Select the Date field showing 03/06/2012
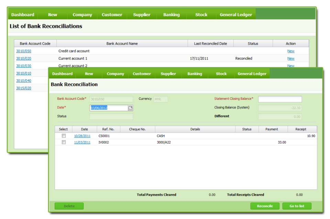330x219 pixels. coord(108,108)
